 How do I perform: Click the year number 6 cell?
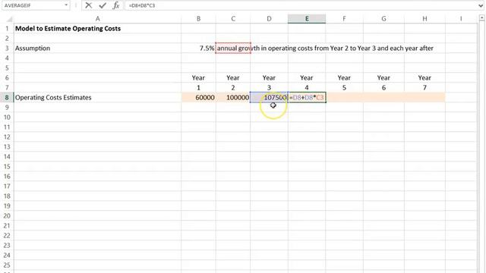pyautogui.click(x=383, y=88)
